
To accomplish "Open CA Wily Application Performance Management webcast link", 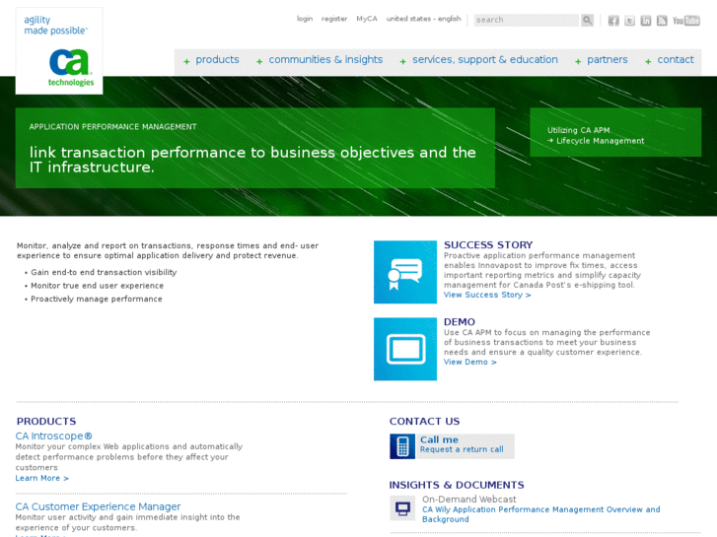I will click(x=540, y=514).
